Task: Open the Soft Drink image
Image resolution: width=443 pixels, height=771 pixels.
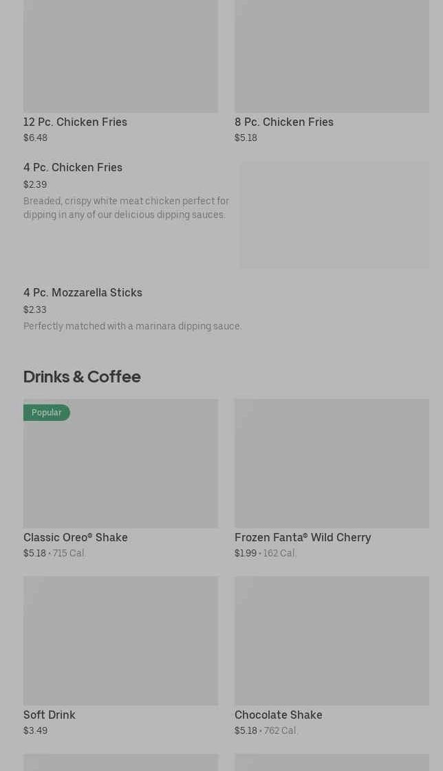Action: [120, 640]
